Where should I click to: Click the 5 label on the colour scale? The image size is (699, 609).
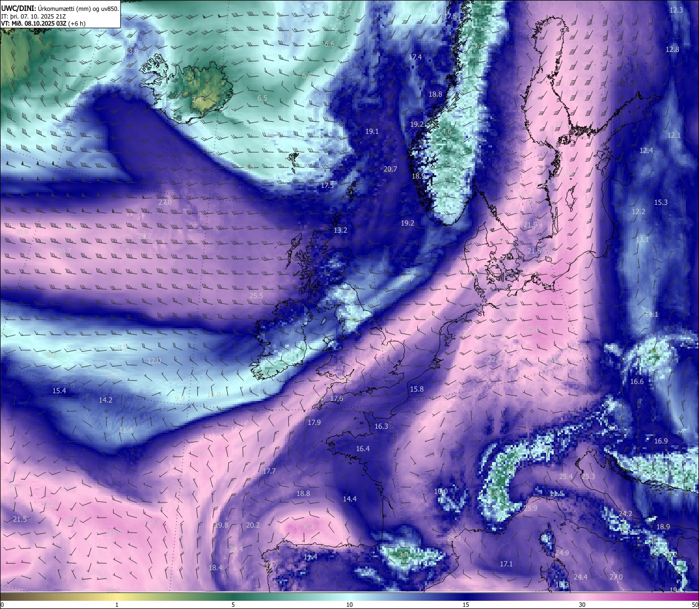233,605
